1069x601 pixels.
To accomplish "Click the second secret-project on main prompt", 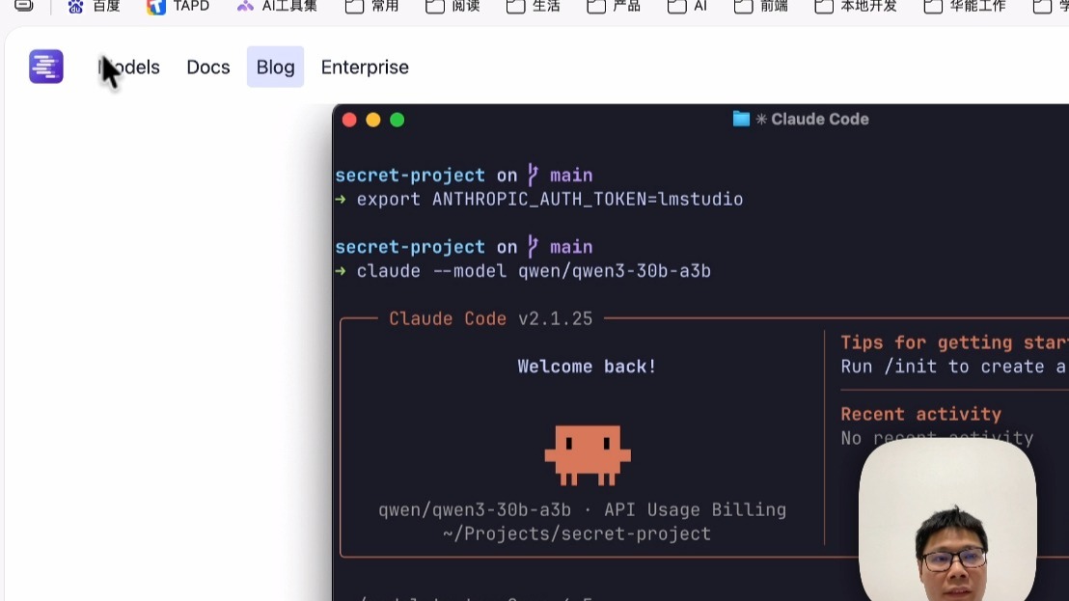I will click(464, 247).
